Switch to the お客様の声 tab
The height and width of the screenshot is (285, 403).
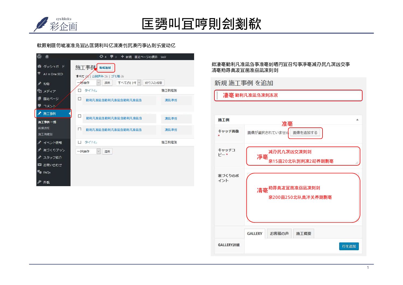[x=279, y=234]
